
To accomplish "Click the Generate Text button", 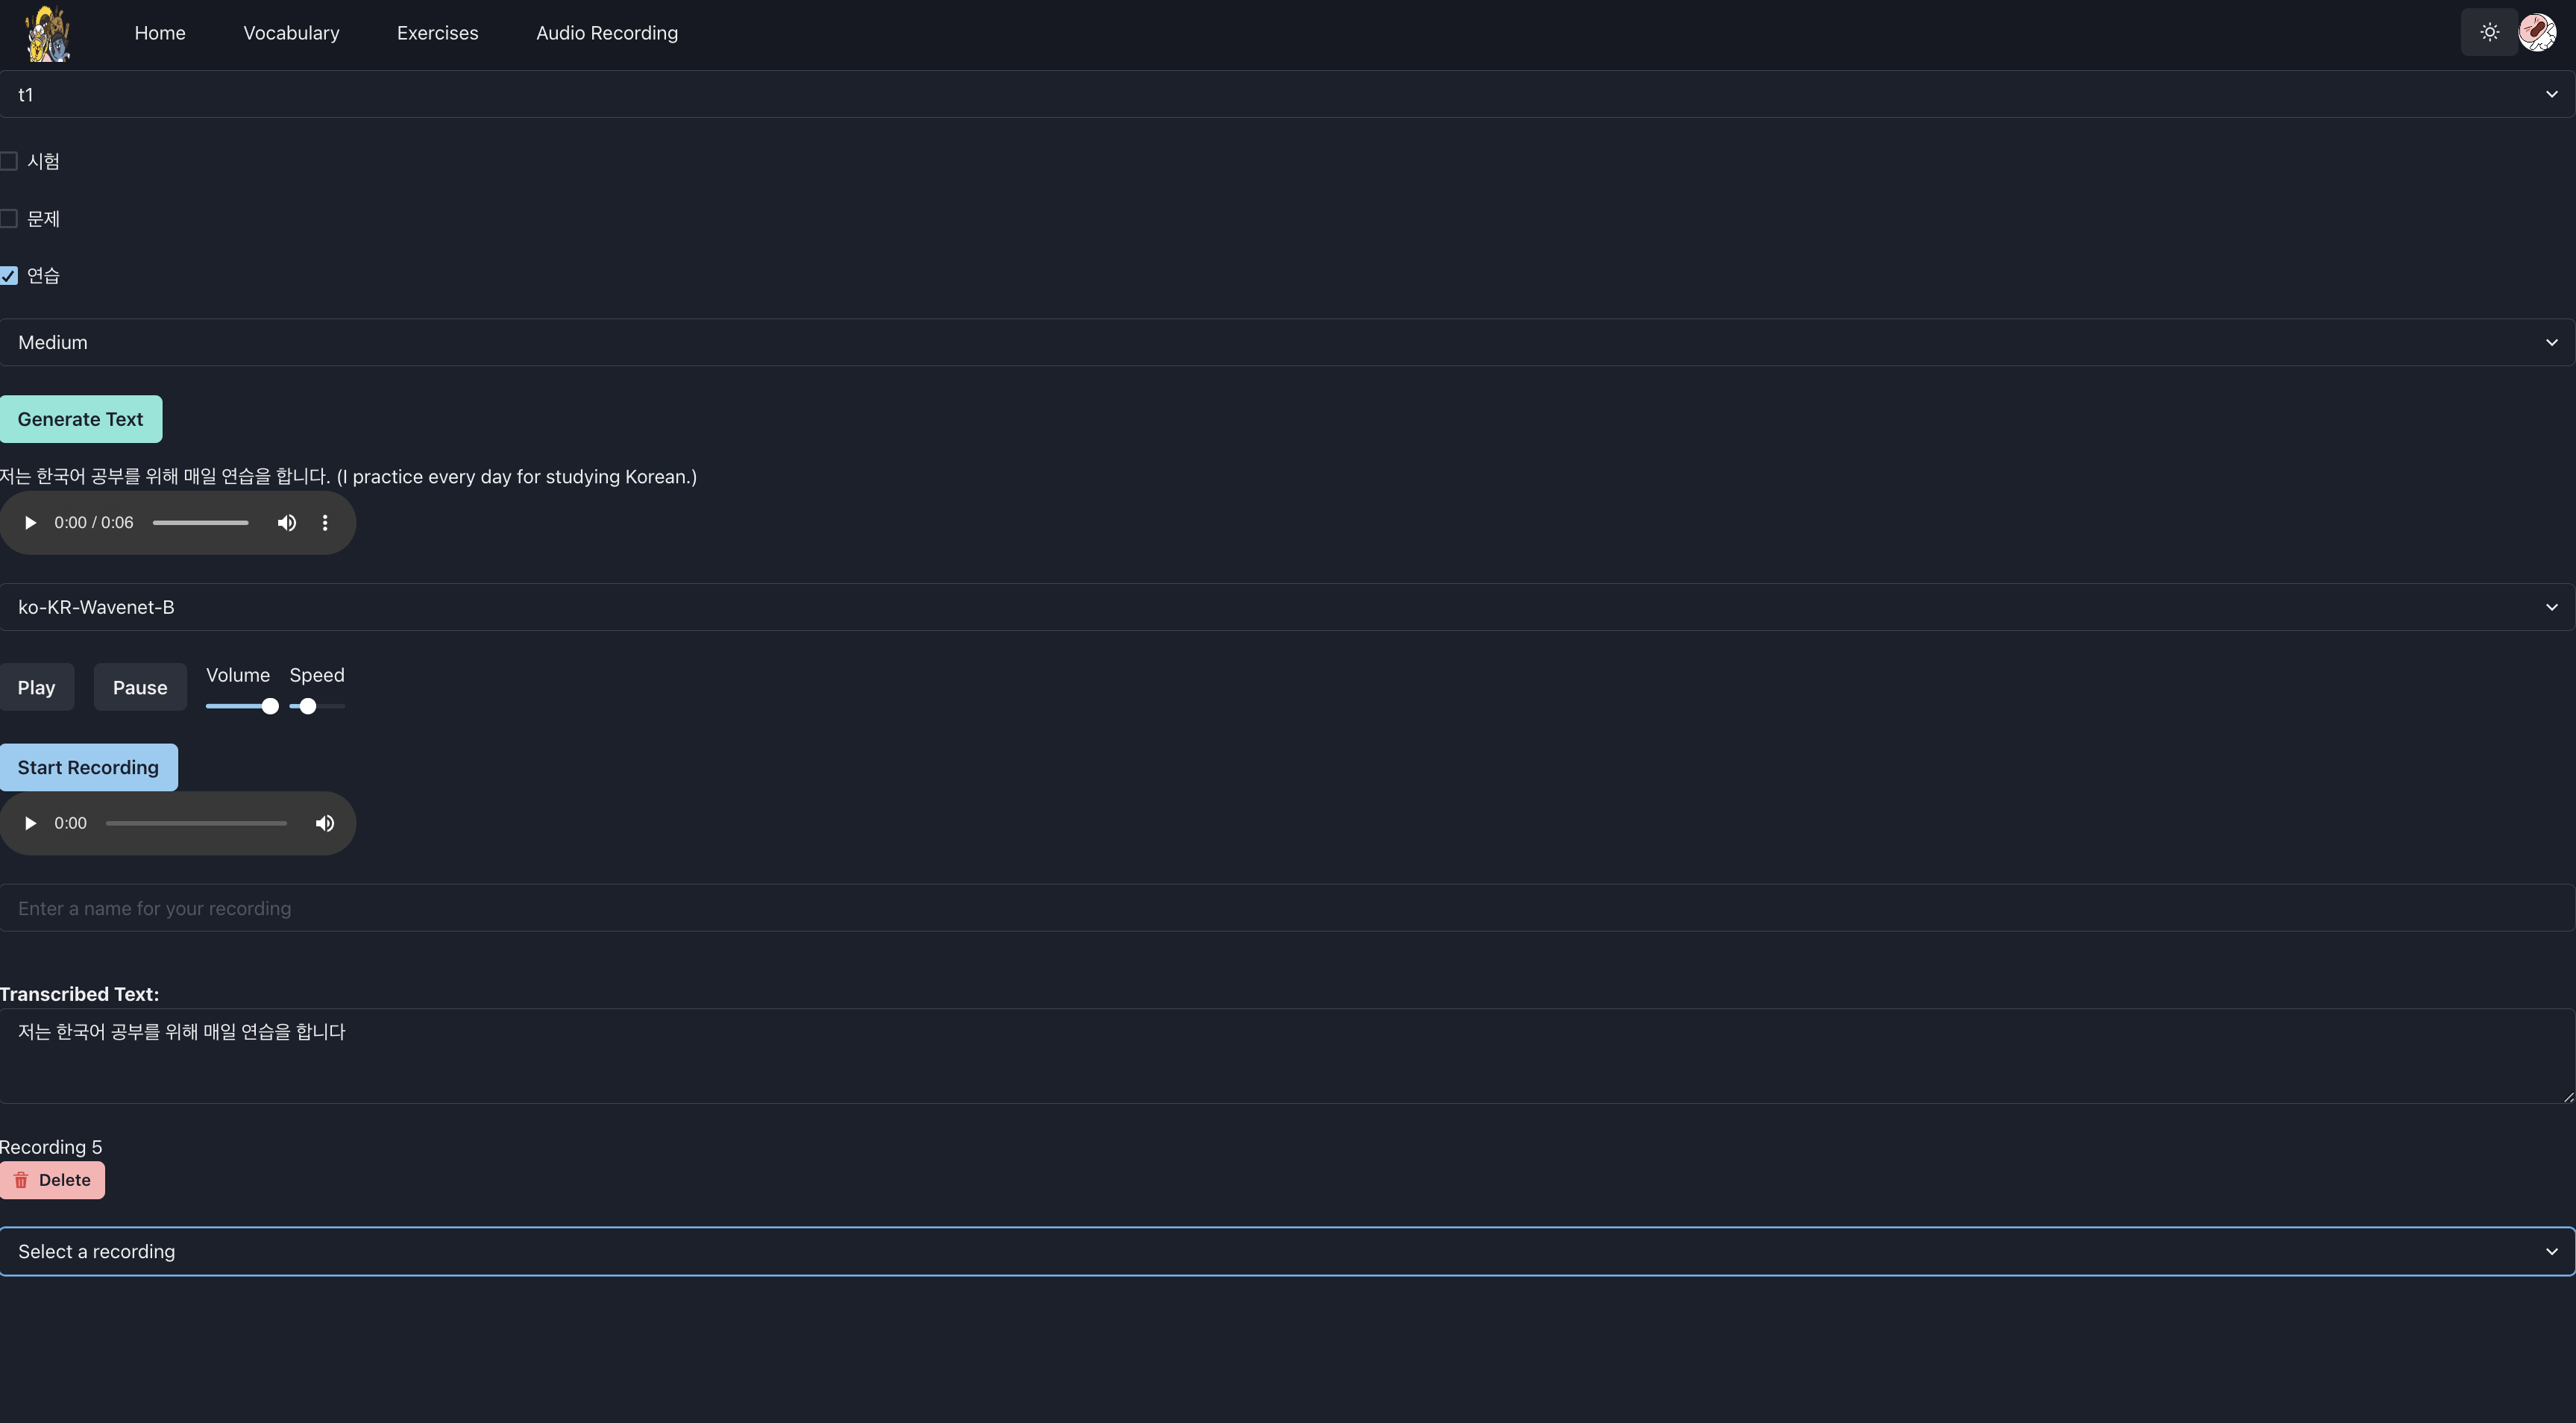I will click(81, 419).
